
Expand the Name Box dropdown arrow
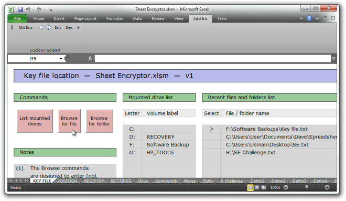click(61, 59)
